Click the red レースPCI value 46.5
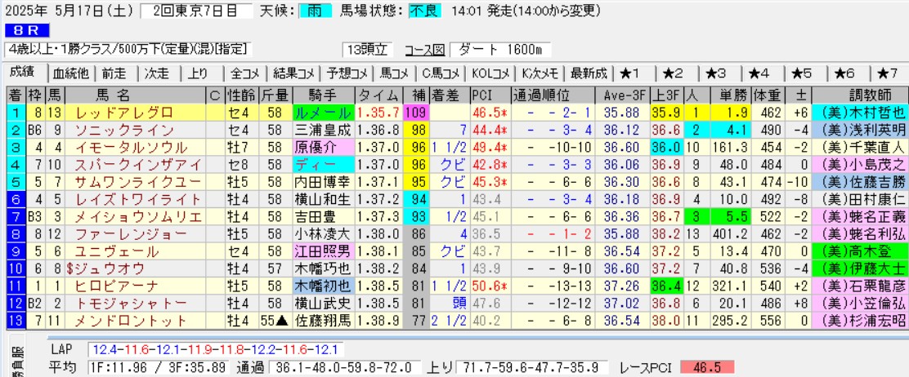The width and height of the screenshot is (909, 377). [705, 367]
